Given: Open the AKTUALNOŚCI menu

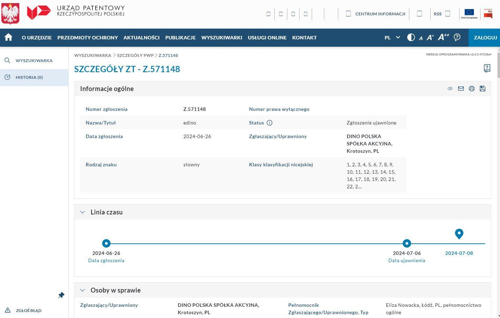Looking at the screenshot, I should [142, 37].
